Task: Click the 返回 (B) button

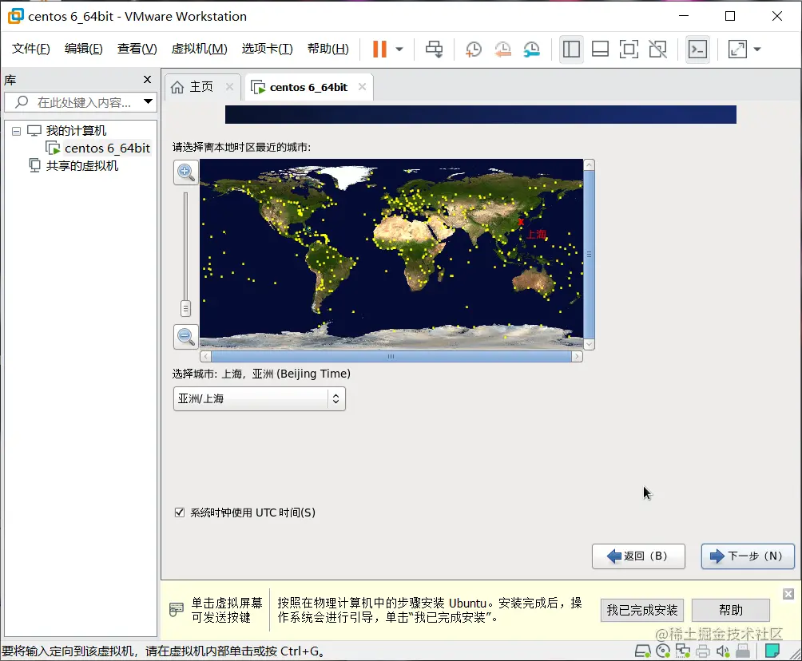Action: click(x=638, y=556)
